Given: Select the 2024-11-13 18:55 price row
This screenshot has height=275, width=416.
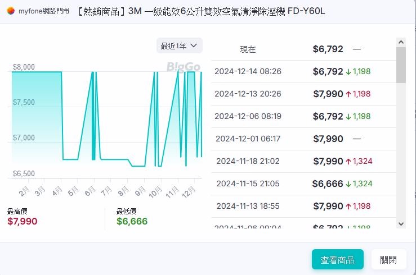Looking at the screenshot, I should pos(304,207).
